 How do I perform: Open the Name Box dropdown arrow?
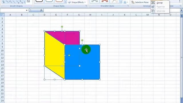pos(27,10)
